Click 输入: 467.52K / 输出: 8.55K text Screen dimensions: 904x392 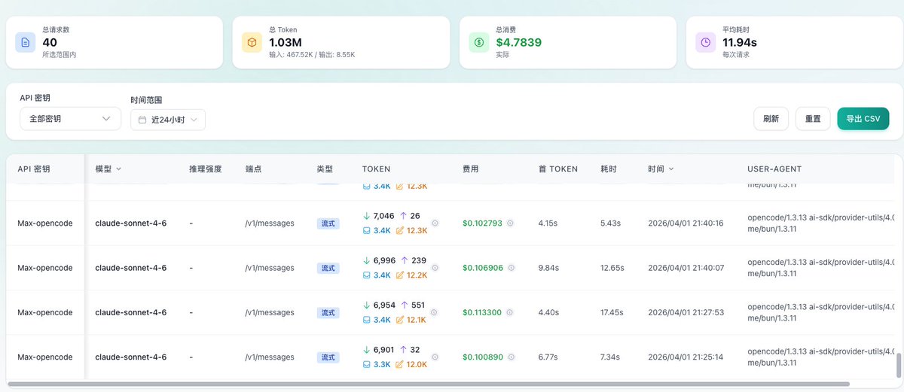[312, 55]
